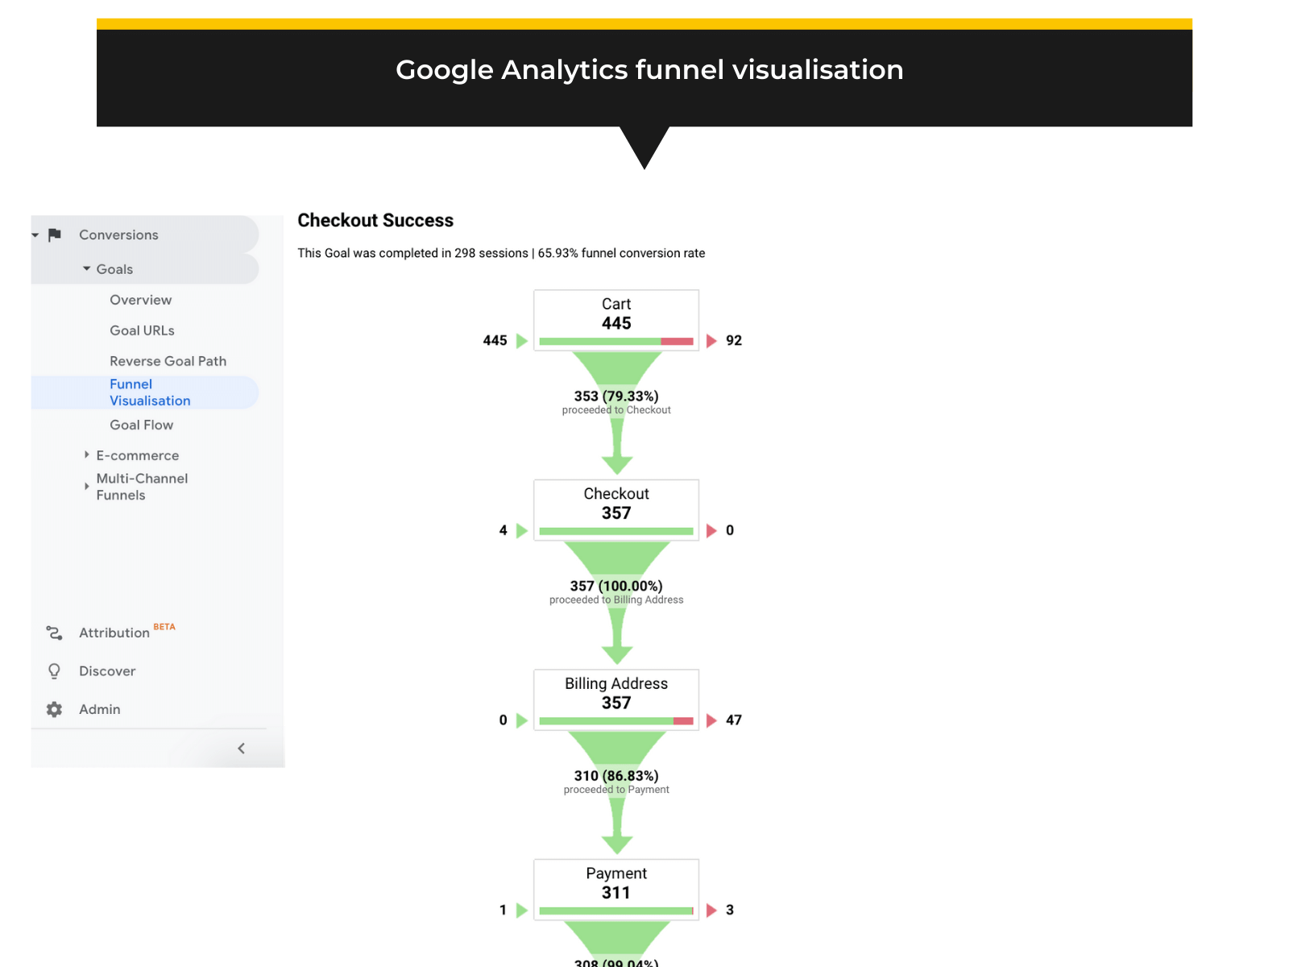Click the red exit arrow showing 47
The image size is (1289, 967).
coord(711,720)
